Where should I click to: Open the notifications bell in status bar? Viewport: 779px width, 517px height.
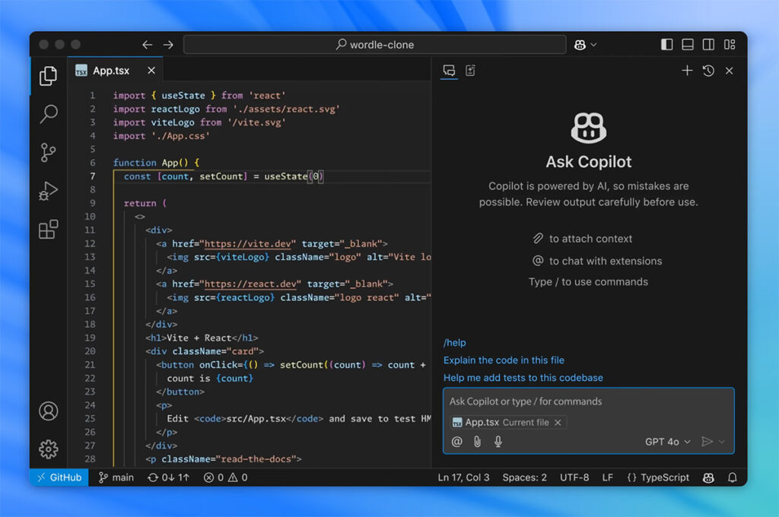click(x=731, y=477)
